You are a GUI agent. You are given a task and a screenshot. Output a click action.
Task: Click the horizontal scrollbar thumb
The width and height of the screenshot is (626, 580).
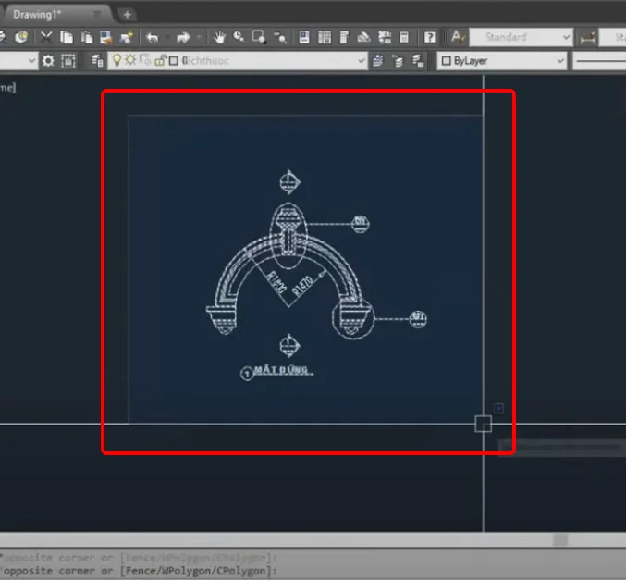point(560,539)
